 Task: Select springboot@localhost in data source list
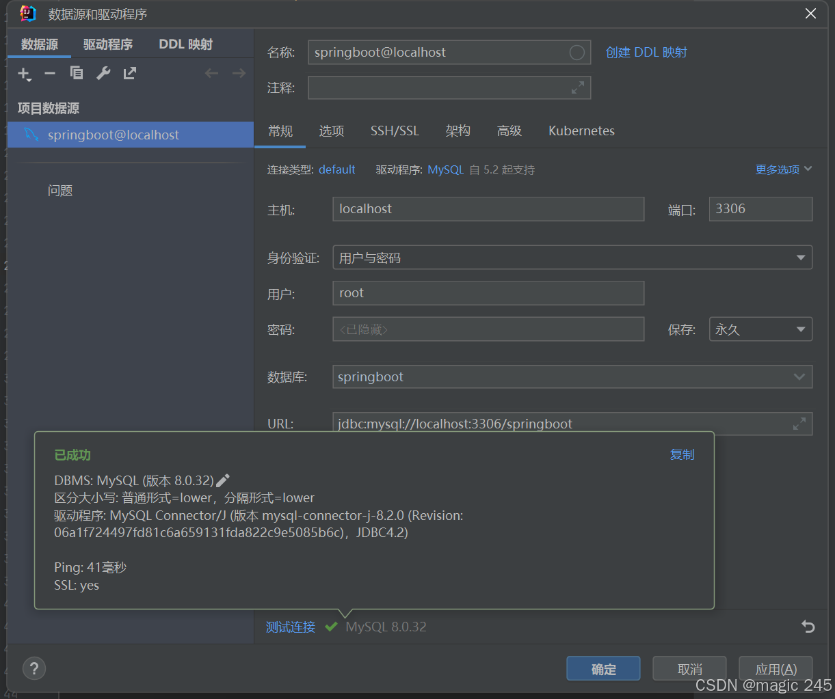(x=131, y=135)
